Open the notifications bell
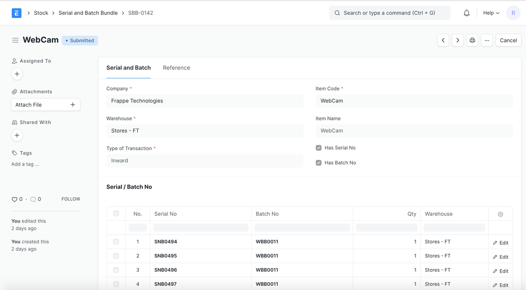Viewport: 526px width, 290px height. (466, 13)
